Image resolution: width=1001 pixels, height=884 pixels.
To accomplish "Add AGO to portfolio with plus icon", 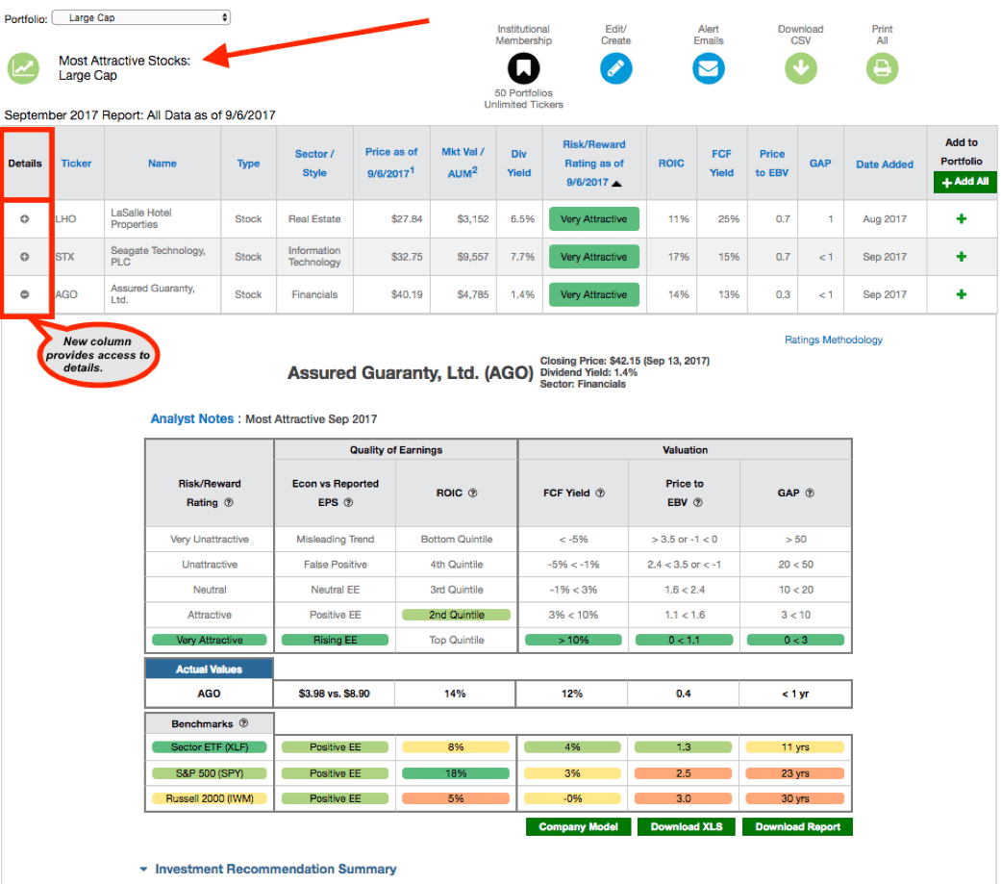I will (x=962, y=294).
